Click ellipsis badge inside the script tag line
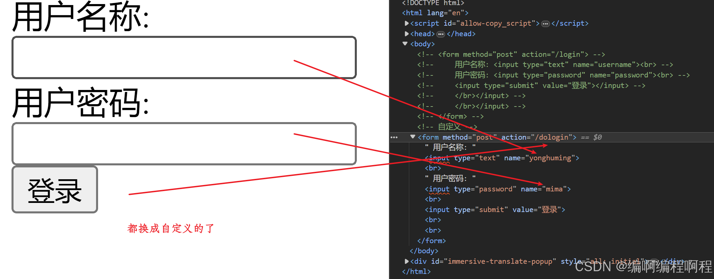Screen dimensions: 714x279 pos(546,24)
